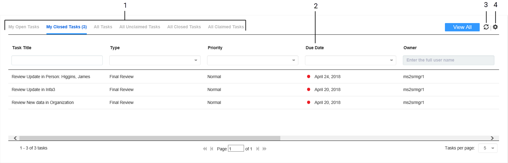Image resolution: width=508 pixels, height=163 pixels.
Task: Expand the Tasks per page dropdown
Action: click(x=488, y=148)
